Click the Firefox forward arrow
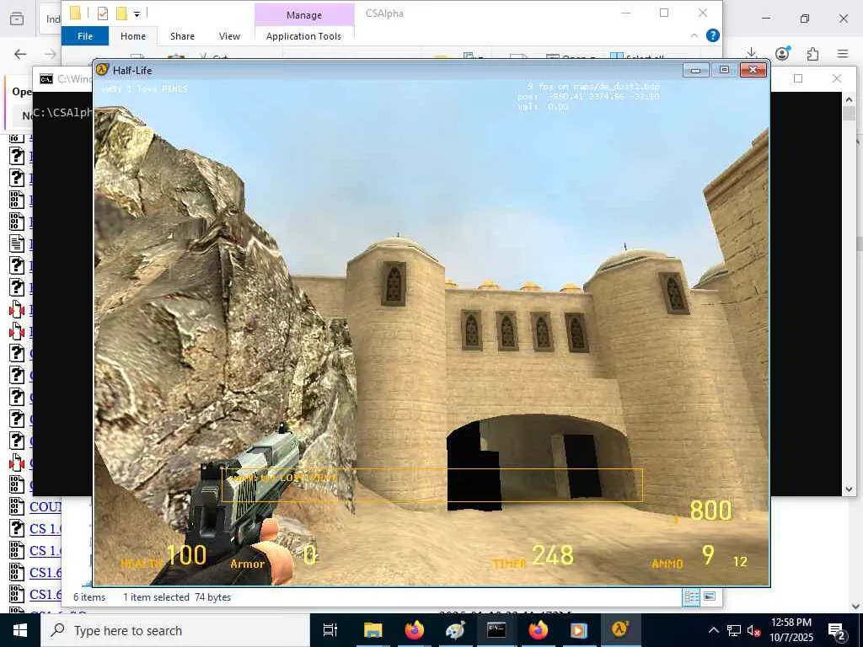 [51, 54]
